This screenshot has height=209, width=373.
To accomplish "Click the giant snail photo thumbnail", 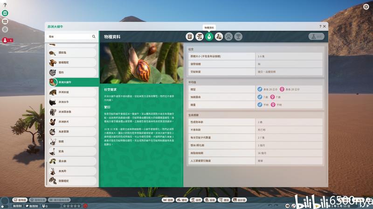I will 142,63.
